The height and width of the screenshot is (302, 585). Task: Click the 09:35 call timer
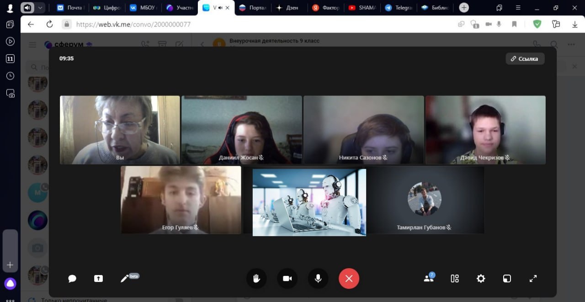pyautogui.click(x=66, y=58)
